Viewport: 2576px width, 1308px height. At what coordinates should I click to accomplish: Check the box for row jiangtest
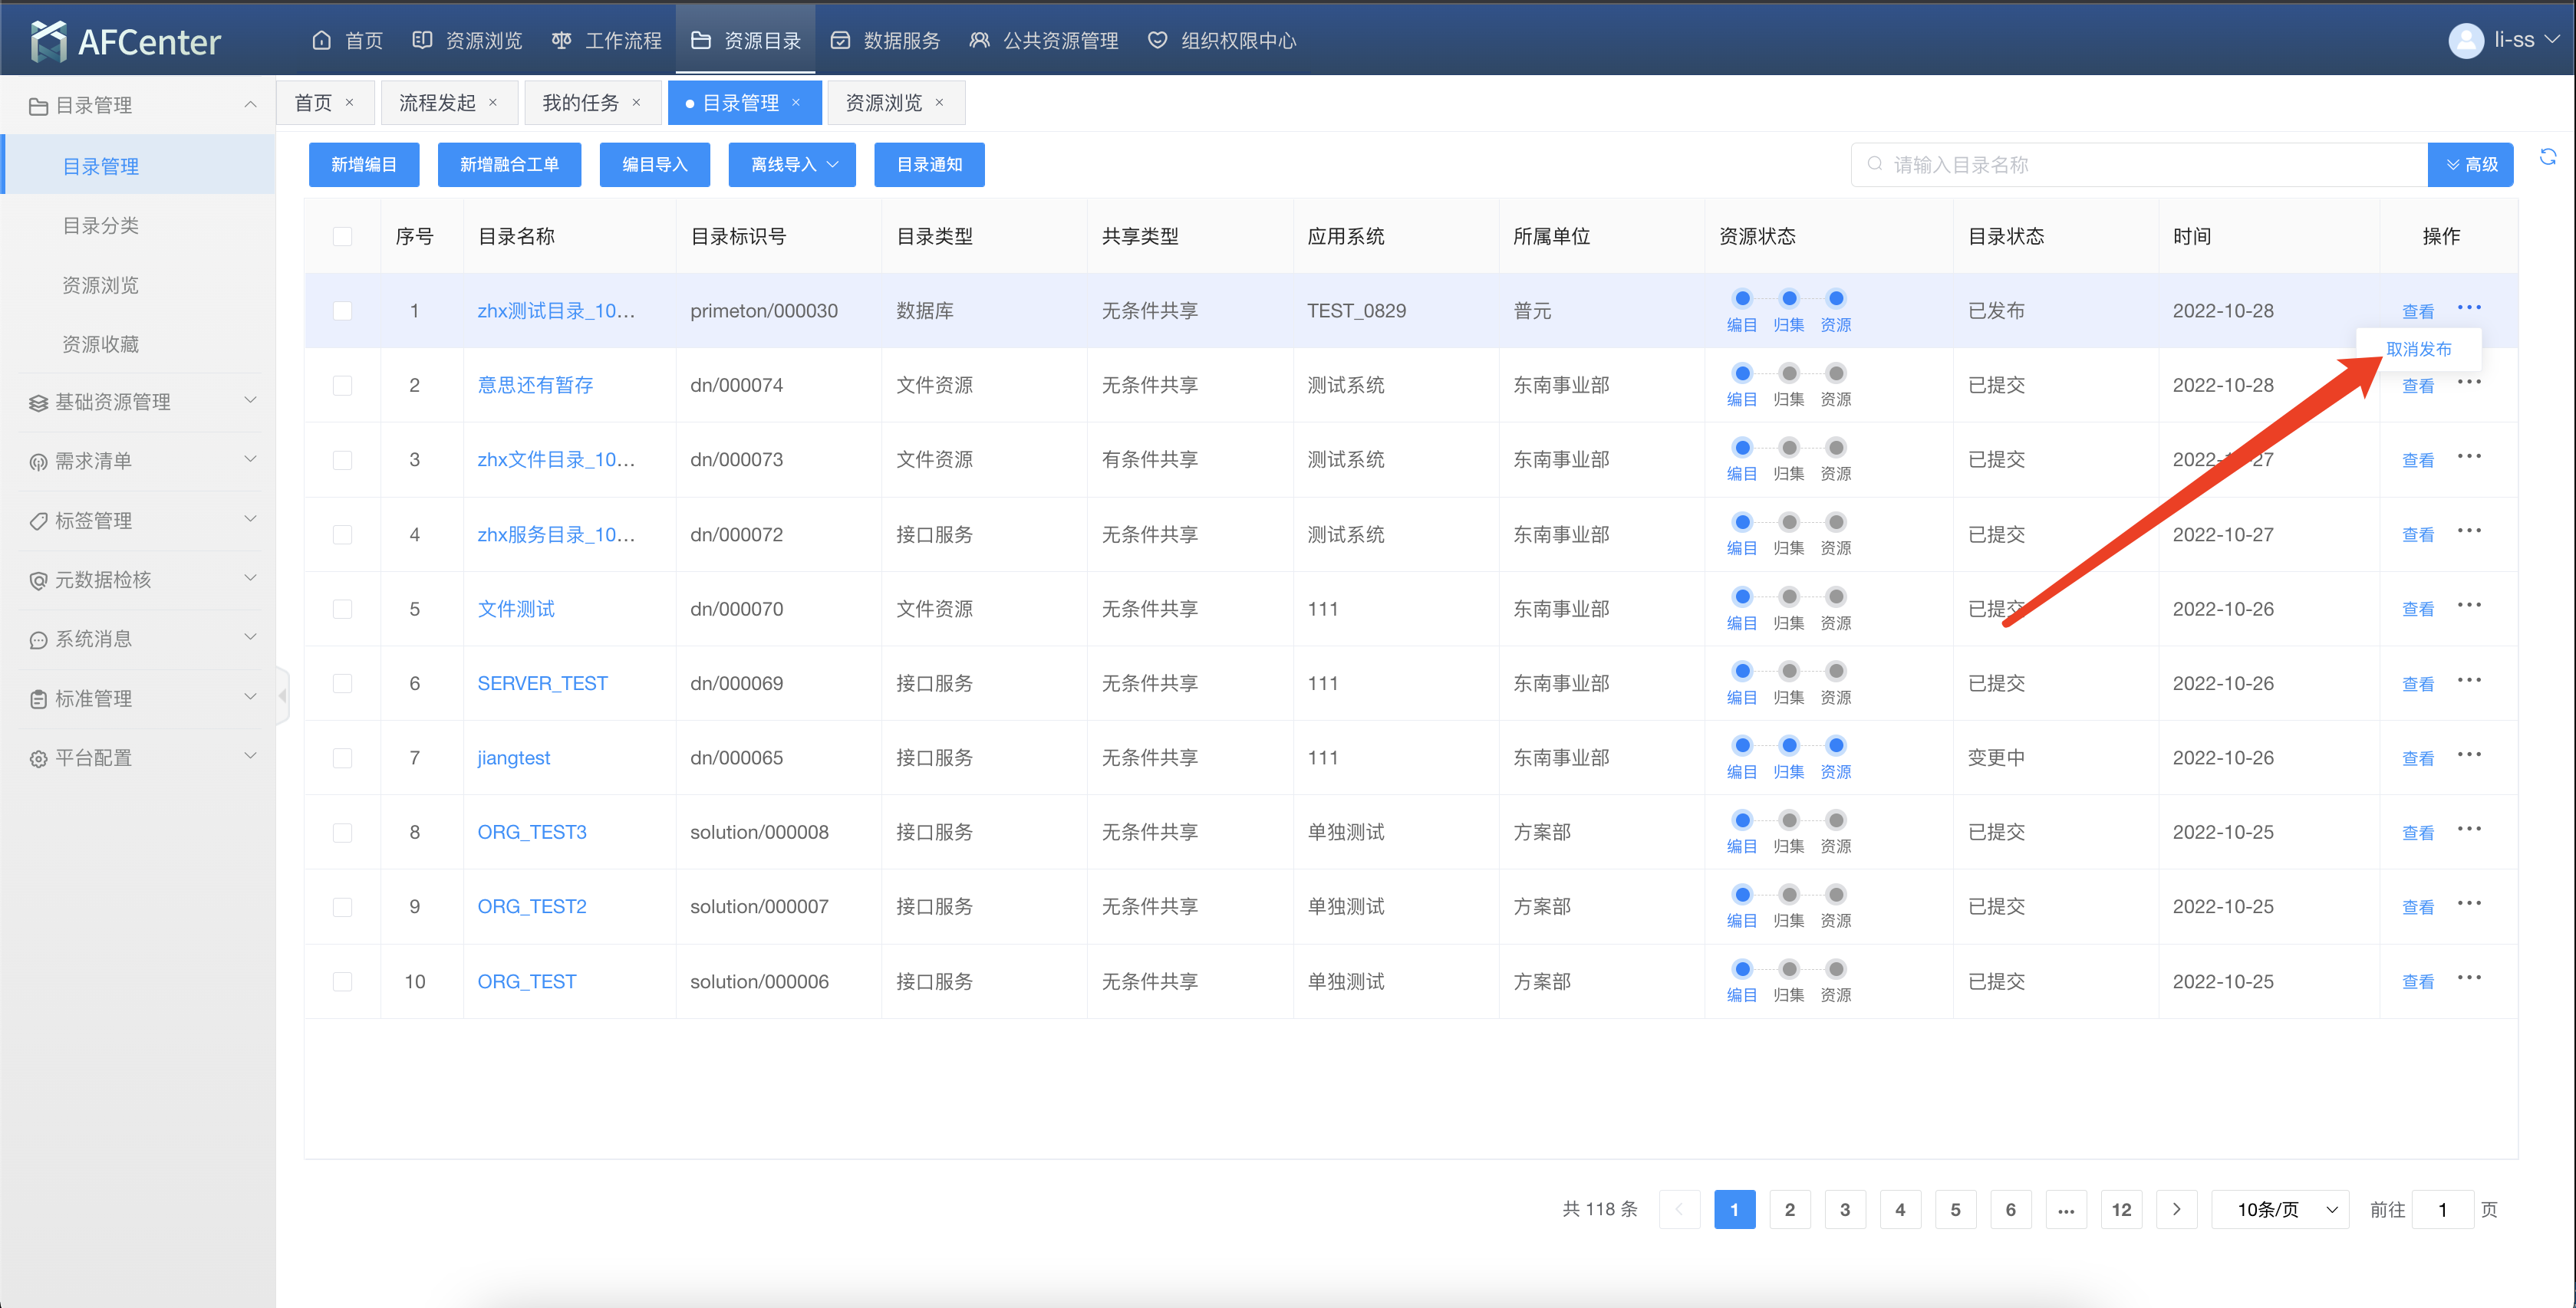point(342,758)
